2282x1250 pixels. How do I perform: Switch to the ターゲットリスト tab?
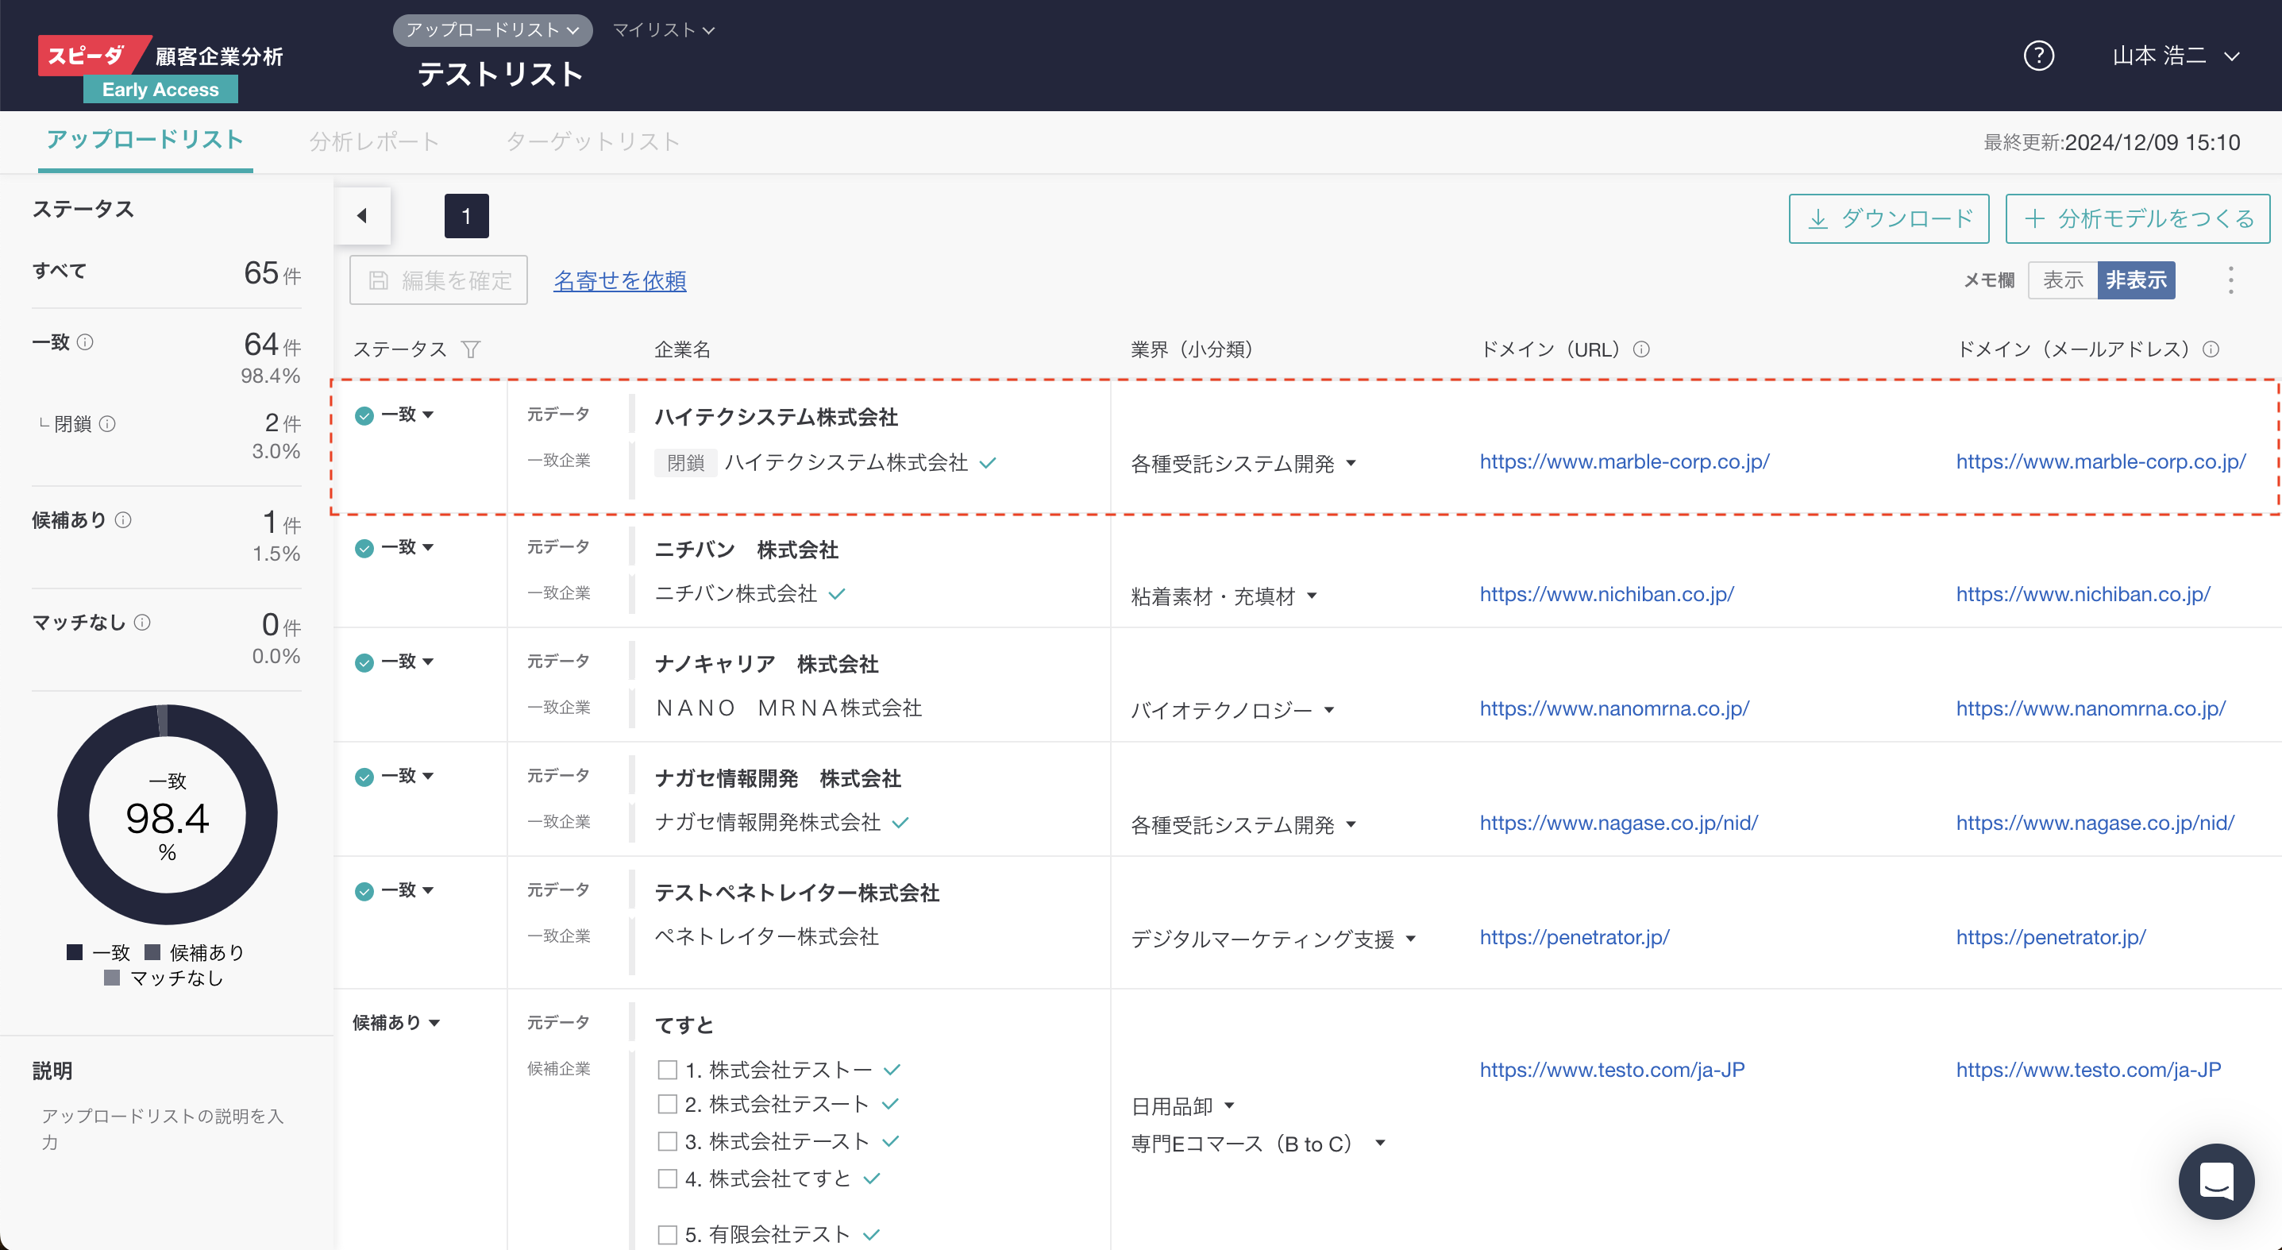coord(592,141)
